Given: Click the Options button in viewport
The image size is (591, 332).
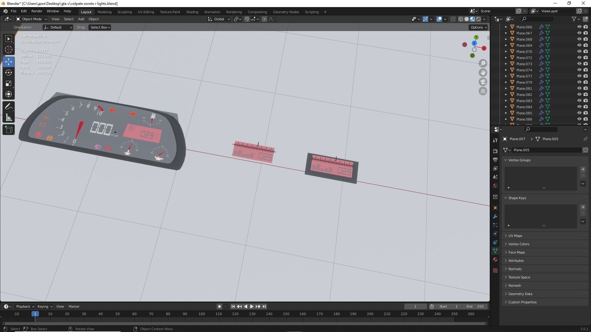Looking at the screenshot, I should tap(478, 27).
